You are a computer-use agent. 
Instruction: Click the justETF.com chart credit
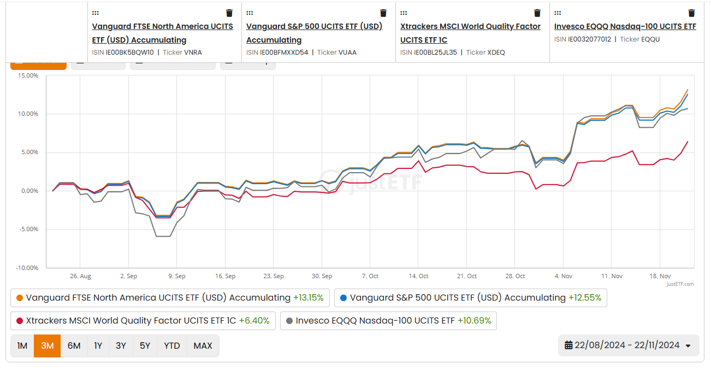(x=680, y=284)
